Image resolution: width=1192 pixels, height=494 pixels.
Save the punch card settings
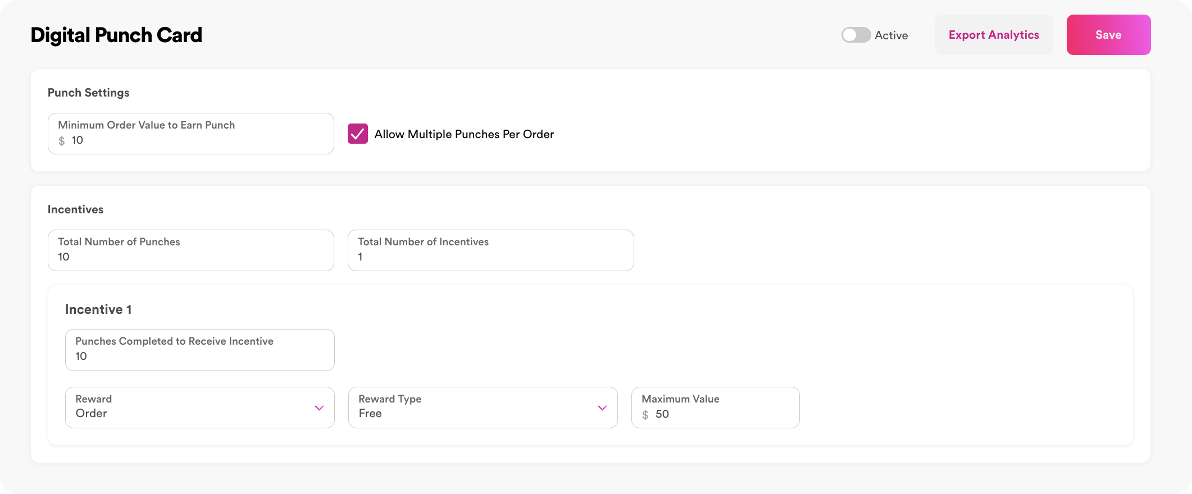click(1108, 35)
